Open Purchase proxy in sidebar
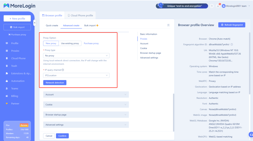The width and height of the screenshot is (253, 141). pyautogui.click(x=17, y=35)
